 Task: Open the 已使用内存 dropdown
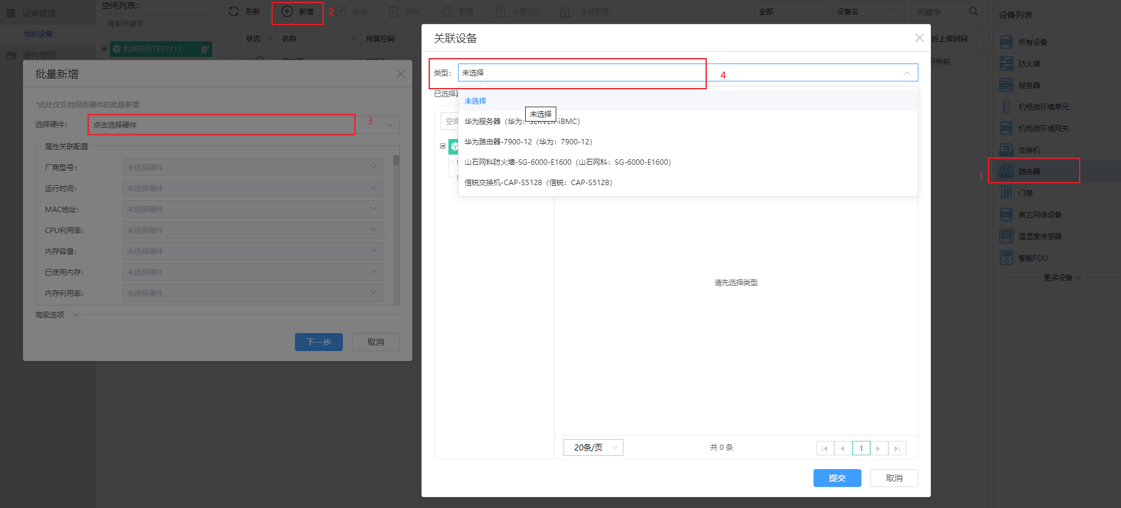click(x=253, y=272)
